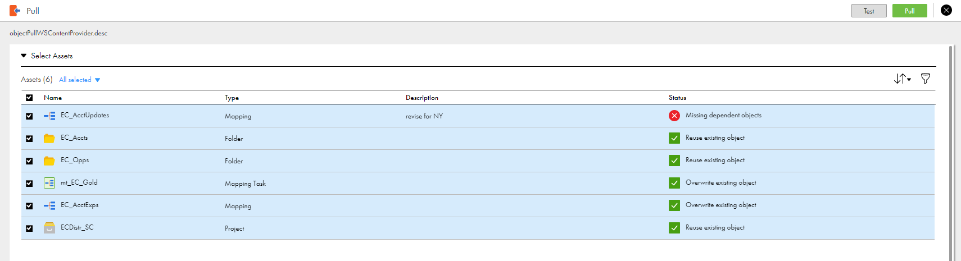The height and width of the screenshot is (261, 961).
Task: Click 'Overwrite existing object' status for mt_EC_Gold
Action: click(721, 182)
